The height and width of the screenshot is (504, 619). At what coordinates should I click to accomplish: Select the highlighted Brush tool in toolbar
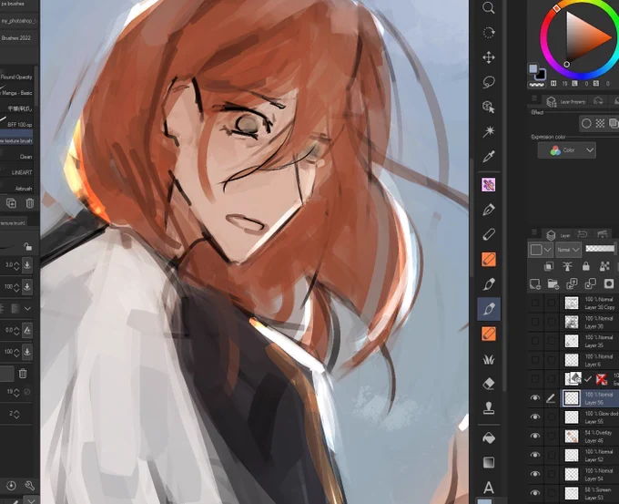[489, 309]
